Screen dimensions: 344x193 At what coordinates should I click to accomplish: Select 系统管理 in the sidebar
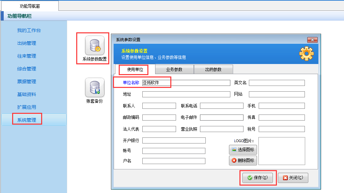pyautogui.click(x=27, y=120)
